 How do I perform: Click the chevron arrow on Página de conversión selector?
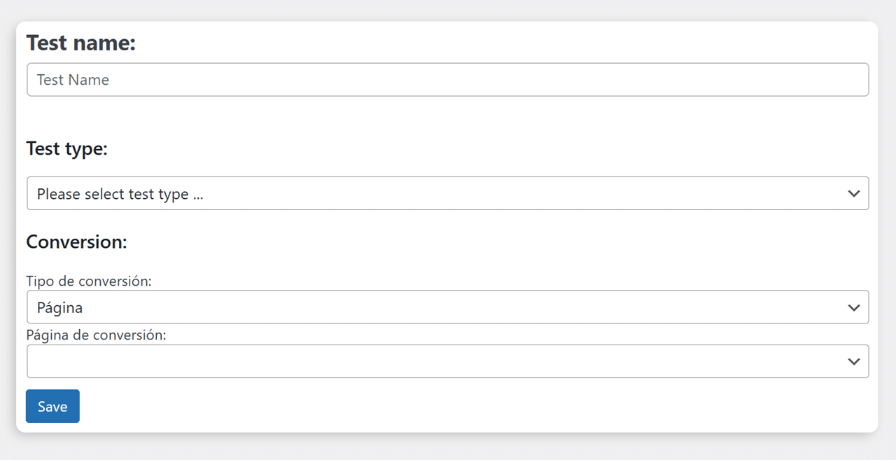click(x=853, y=361)
